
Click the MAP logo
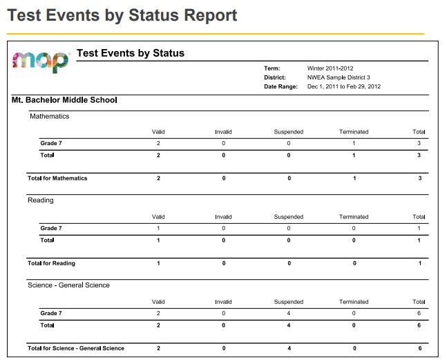[x=41, y=61]
